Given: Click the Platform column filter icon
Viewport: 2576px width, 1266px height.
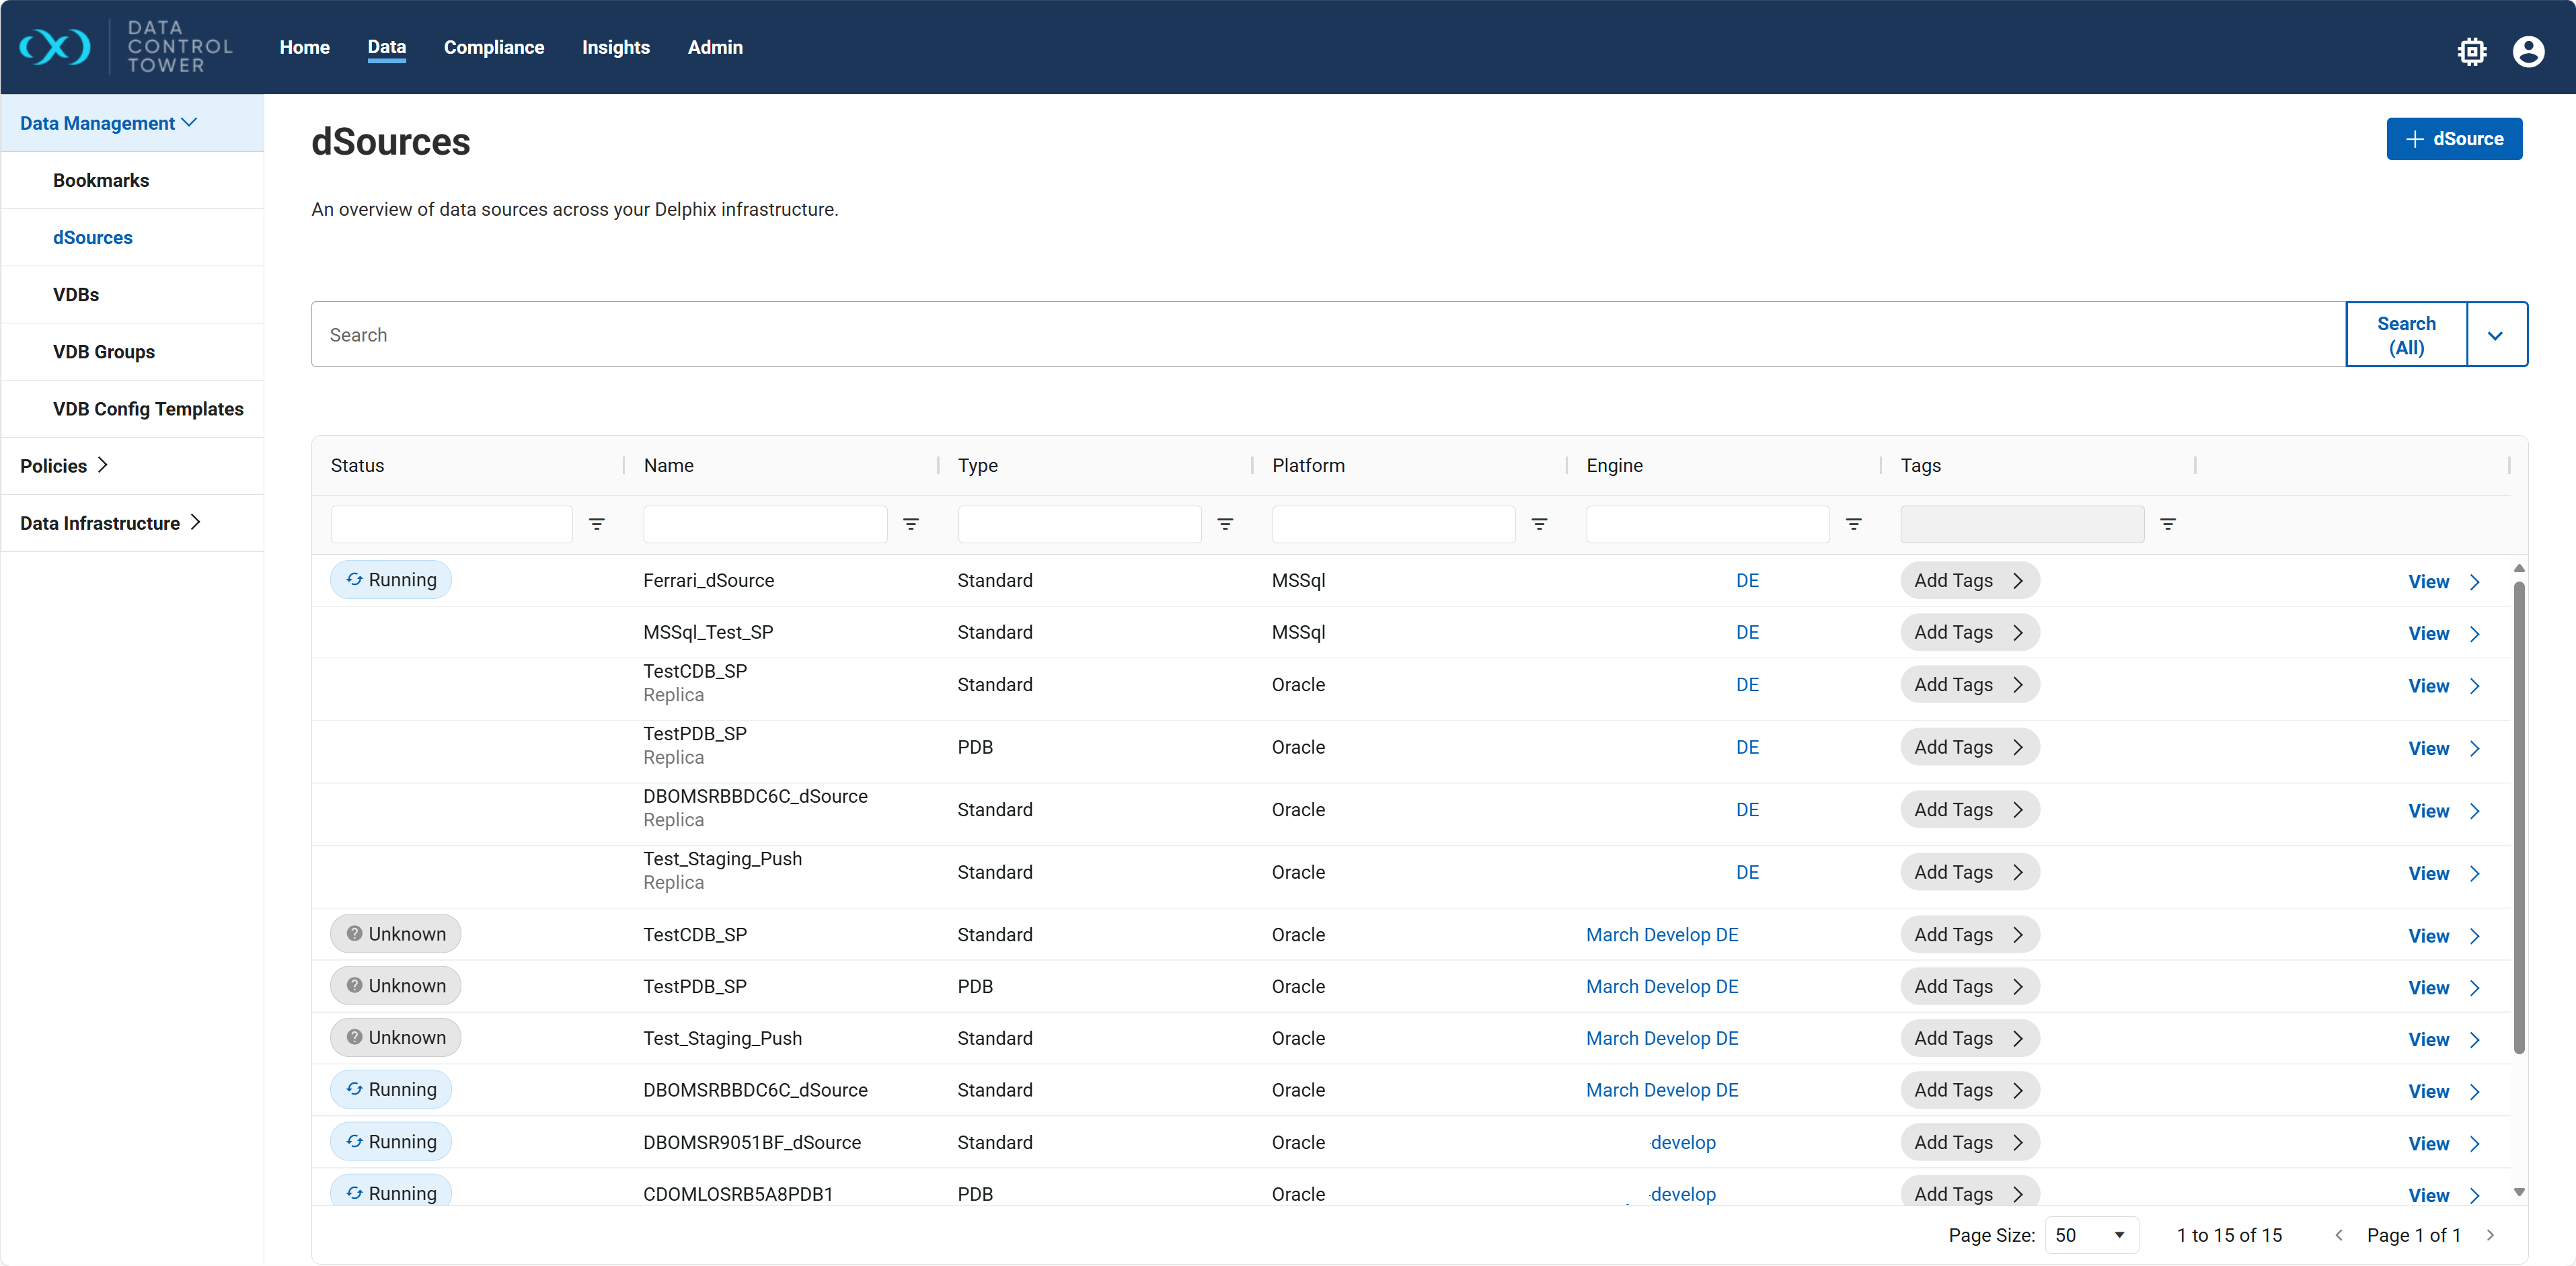Looking at the screenshot, I should tap(1539, 524).
